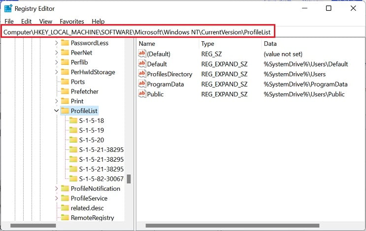This screenshot has height=231, width=366.
Task: Select the S-1-5-82-30067 folder icon
Action: 73,178
